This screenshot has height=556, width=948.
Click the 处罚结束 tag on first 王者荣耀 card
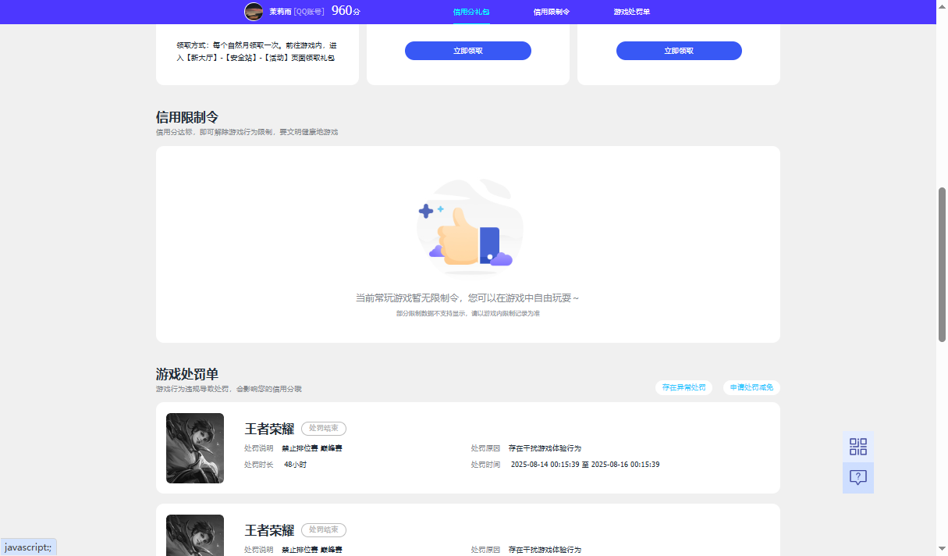tap(324, 429)
